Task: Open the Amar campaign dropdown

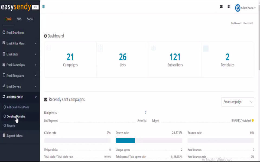Action: click(x=238, y=102)
